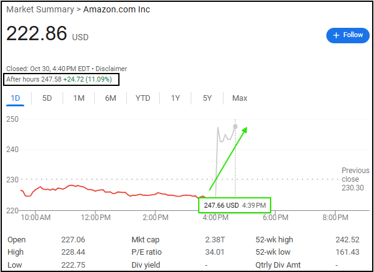Show the 1M chart range
This screenshot has height=272, width=374.
[x=79, y=98]
